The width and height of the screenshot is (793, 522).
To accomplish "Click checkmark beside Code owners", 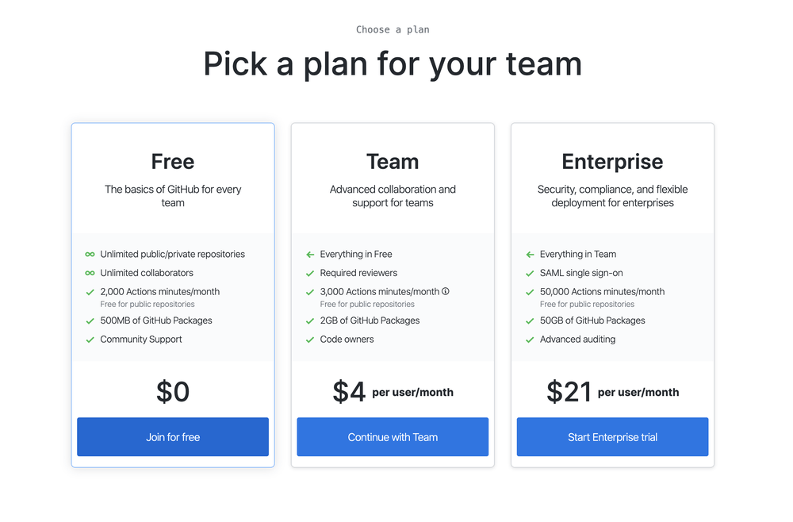I will tap(310, 340).
